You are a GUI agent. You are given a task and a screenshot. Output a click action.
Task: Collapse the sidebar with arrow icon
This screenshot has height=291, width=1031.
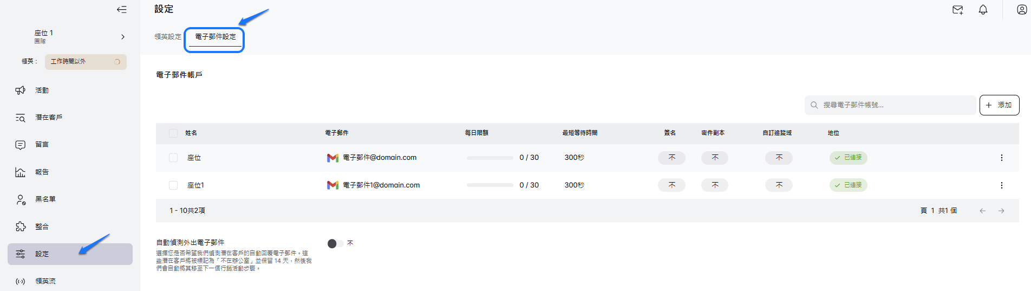tap(122, 9)
